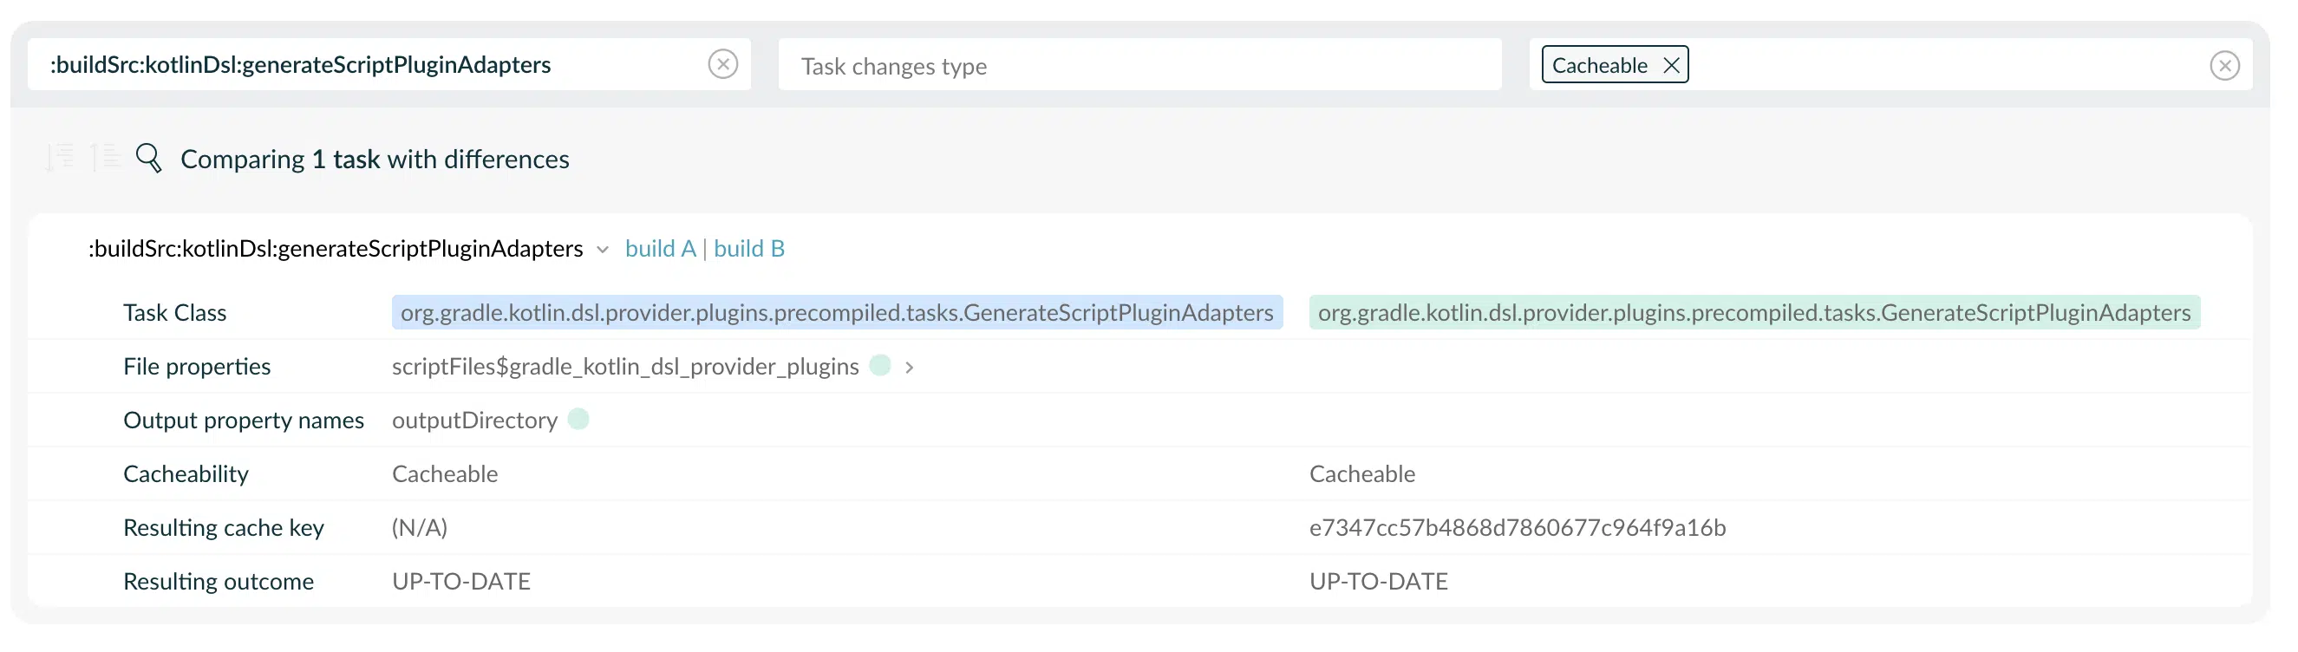The height and width of the screenshot is (652, 2298).
Task: Click scriptFiles$gradle_kotlin_dsl_provider_plugins property name
Action: 624,366
